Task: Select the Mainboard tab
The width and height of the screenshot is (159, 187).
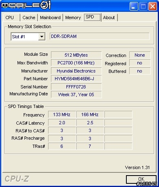Action: 50,18
